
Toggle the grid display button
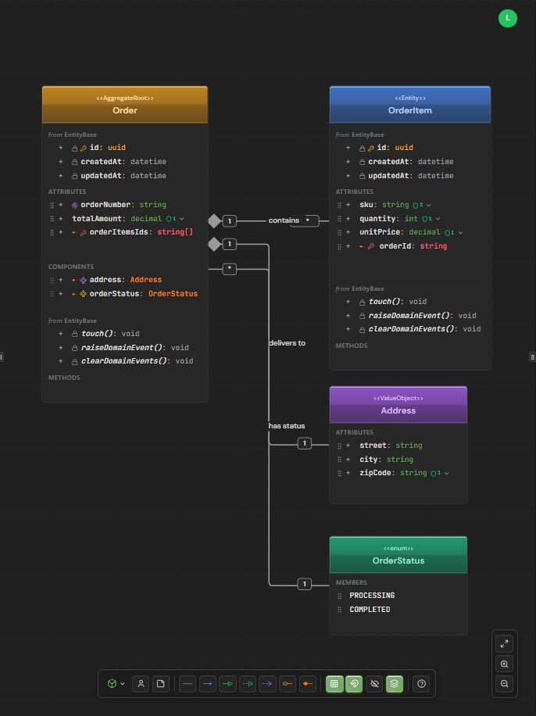pyautogui.click(x=334, y=683)
